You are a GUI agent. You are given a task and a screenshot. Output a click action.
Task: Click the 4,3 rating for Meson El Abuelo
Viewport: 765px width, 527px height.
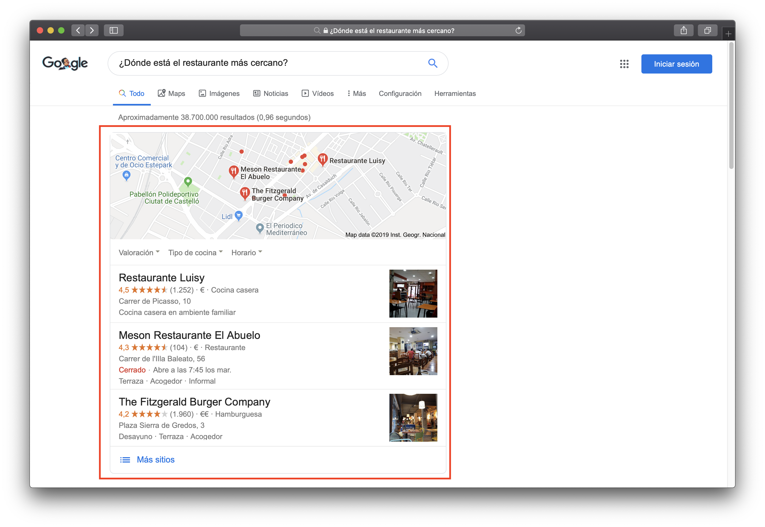(124, 347)
